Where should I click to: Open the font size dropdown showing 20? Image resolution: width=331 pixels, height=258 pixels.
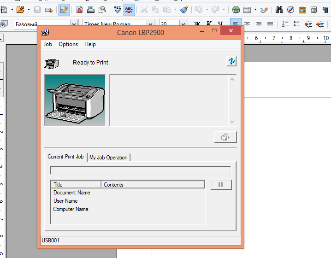[x=183, y=24]
